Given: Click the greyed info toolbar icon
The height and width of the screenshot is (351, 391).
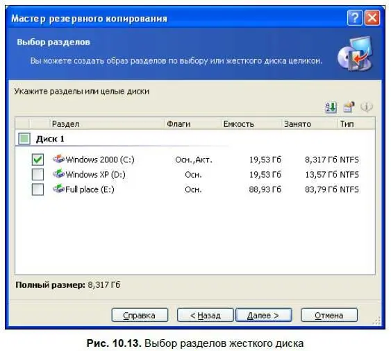Looking at the screenshot, I should coord(367,107).
